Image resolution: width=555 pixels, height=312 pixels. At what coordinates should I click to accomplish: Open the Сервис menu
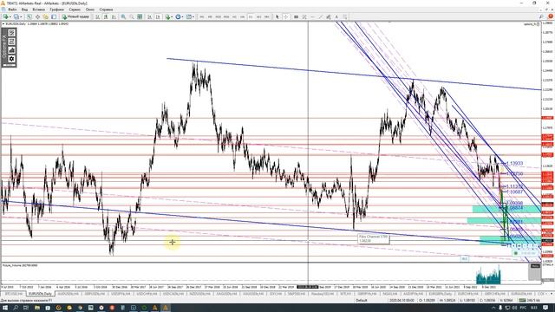[75, 10]
